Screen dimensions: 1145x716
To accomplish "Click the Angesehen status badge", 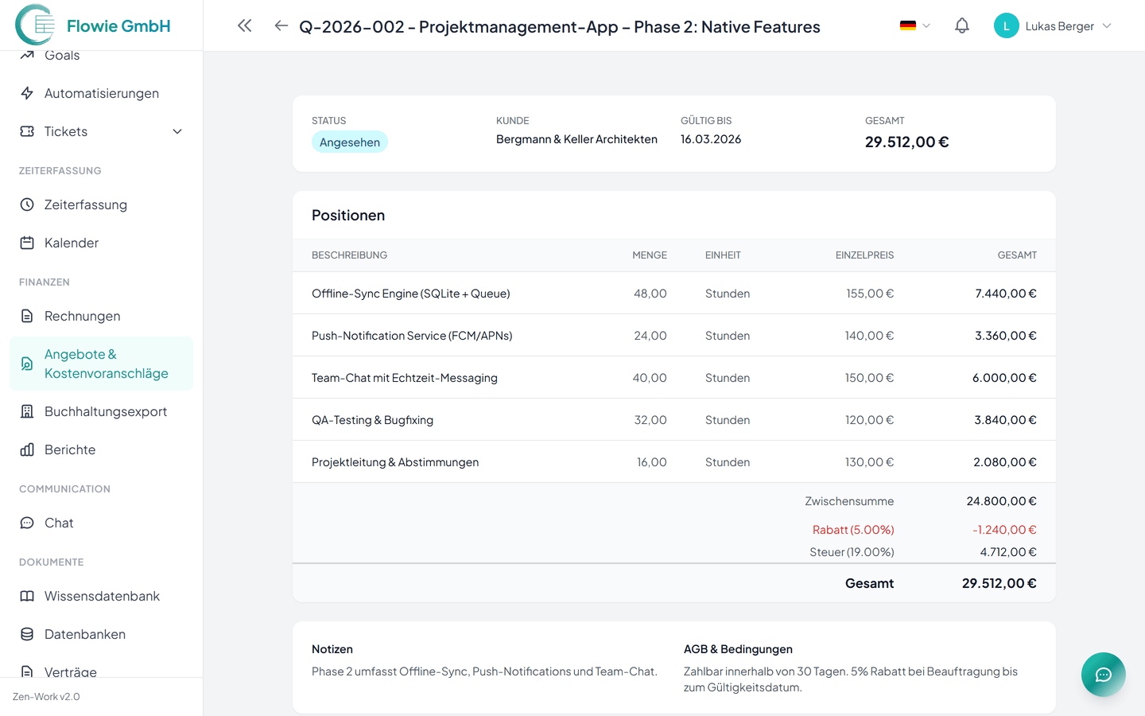I will [350, 142].
